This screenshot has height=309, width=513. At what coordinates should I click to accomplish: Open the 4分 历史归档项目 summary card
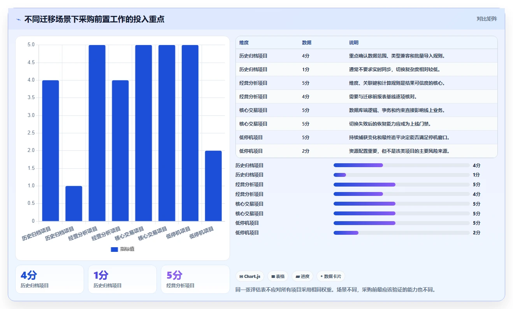pyautogui.click(x=49, y=279)
